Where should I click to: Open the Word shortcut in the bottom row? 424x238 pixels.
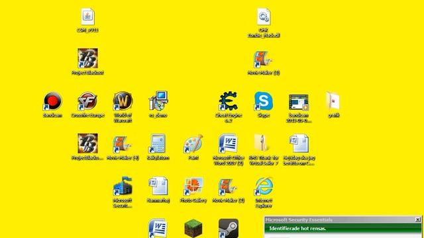coord(158,228)
